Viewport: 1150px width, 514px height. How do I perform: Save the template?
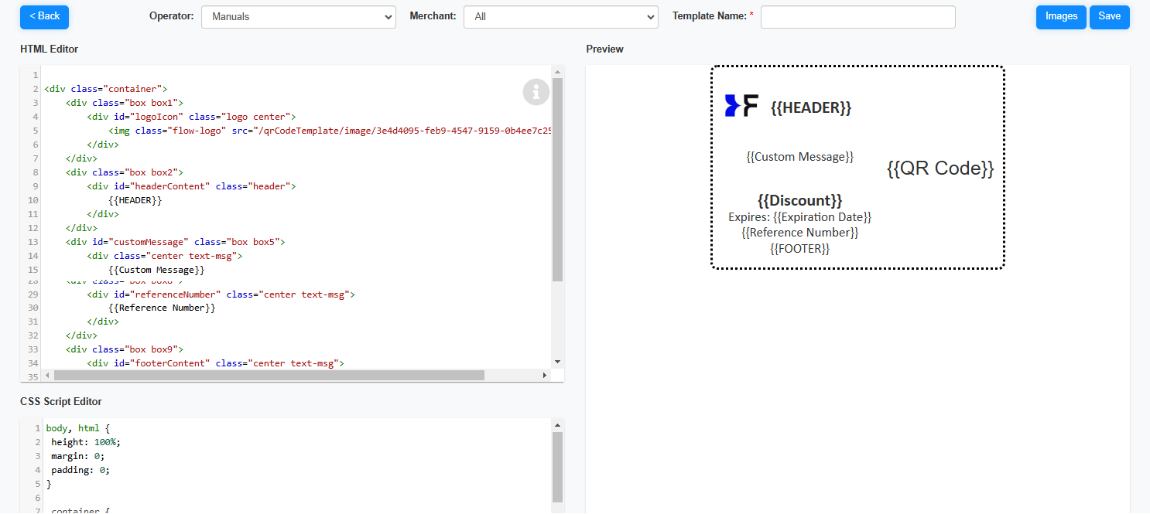(1109, 17)
